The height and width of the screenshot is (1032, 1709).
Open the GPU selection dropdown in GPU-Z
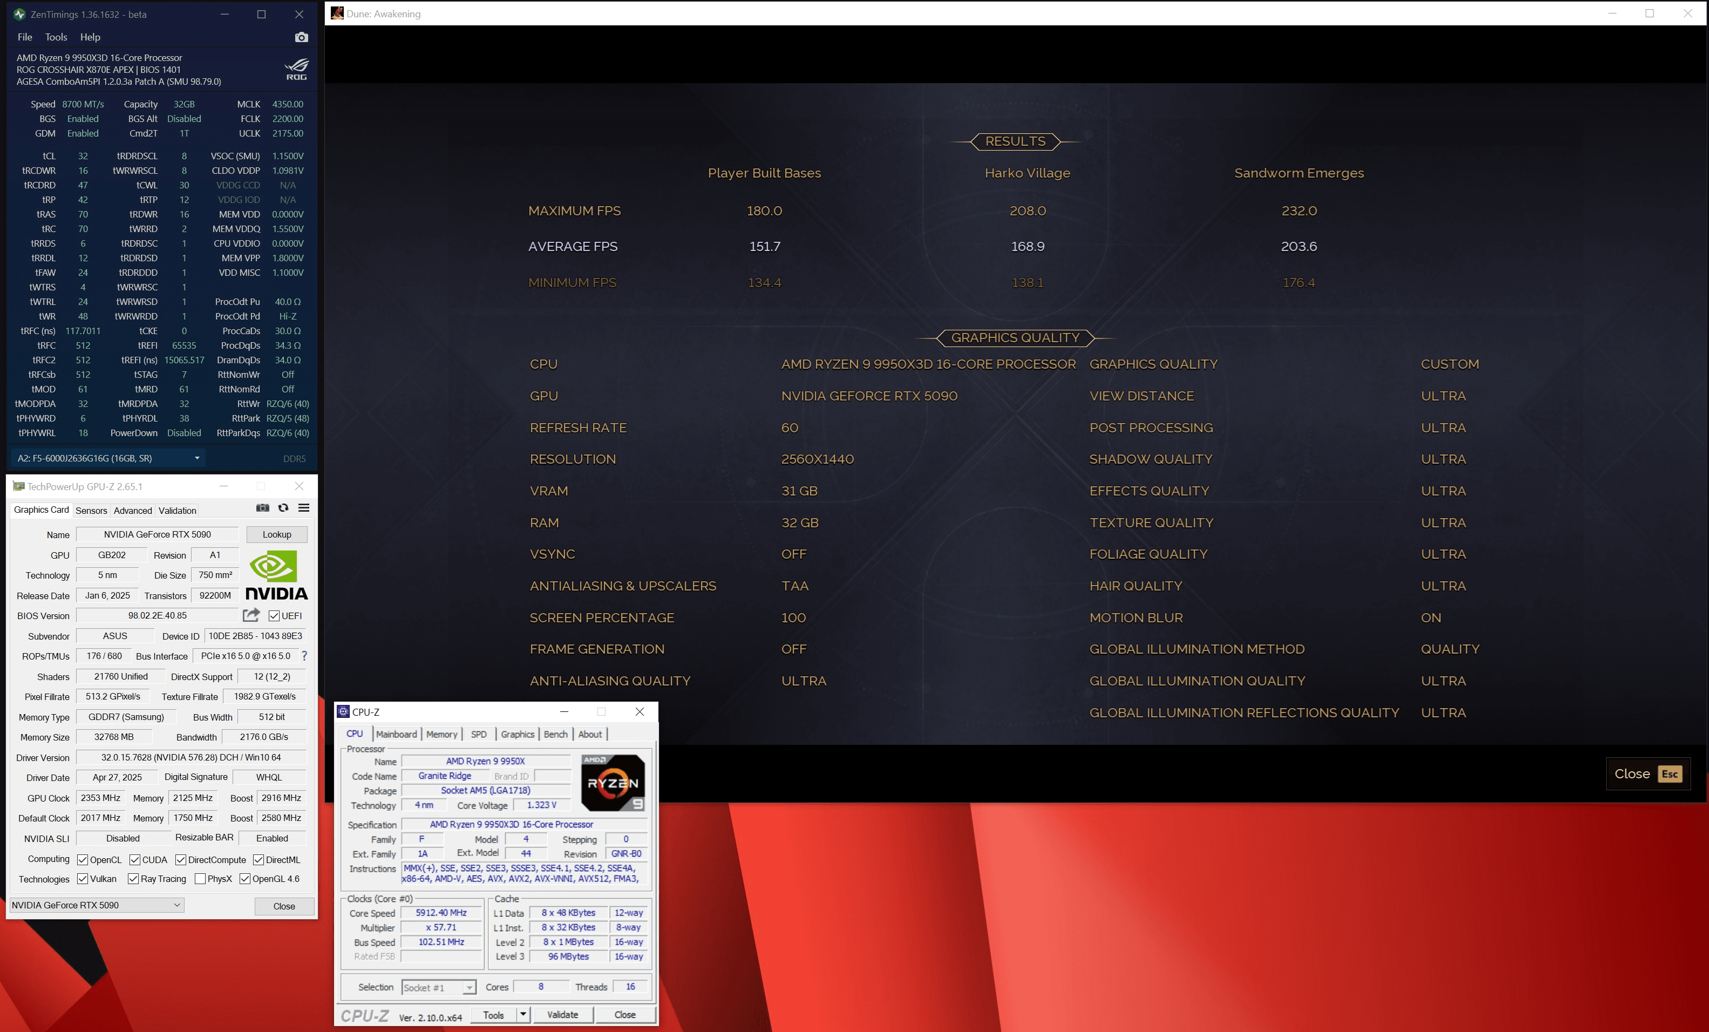pos(97,905)
